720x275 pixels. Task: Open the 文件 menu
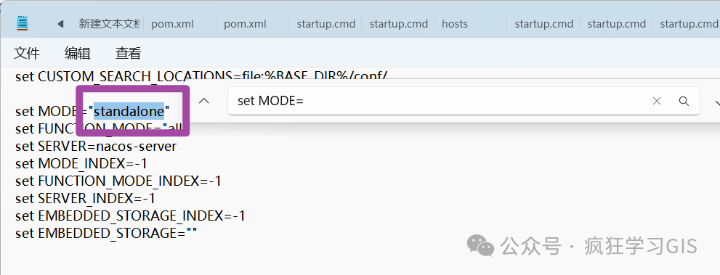27,53
